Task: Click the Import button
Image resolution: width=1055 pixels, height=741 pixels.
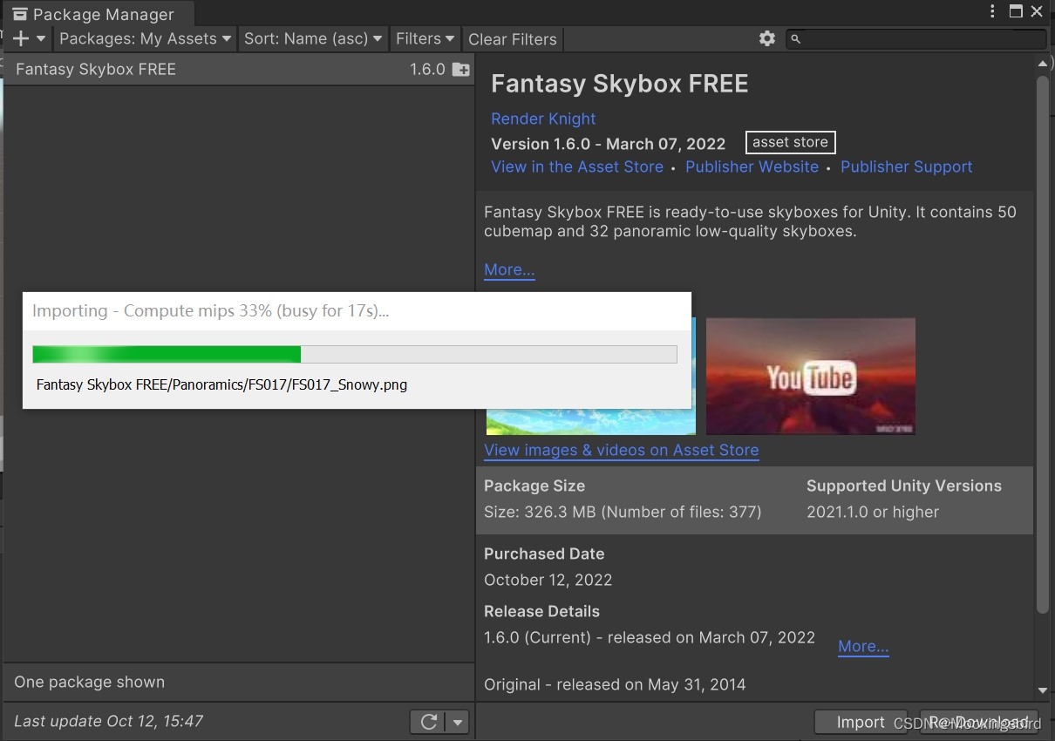Action: tap(861, 722)
